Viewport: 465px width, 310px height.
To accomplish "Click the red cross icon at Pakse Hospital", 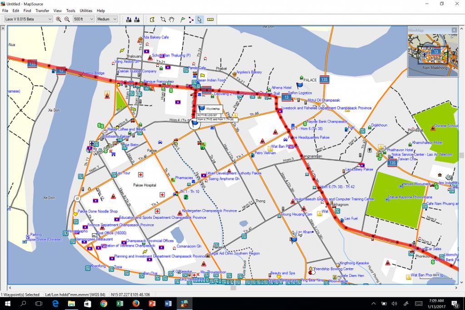I will (x=140, y=175).
